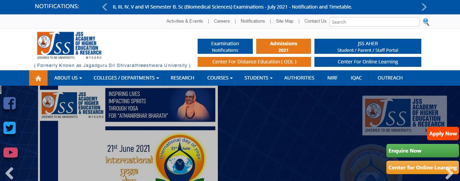Go to previous banner slide
This screenshot has width=460, height=181.
[9, 174]
